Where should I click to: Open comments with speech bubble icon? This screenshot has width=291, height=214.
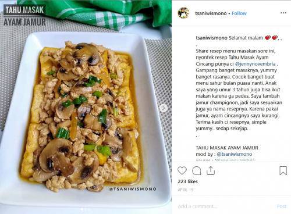(x=196, y=170)
